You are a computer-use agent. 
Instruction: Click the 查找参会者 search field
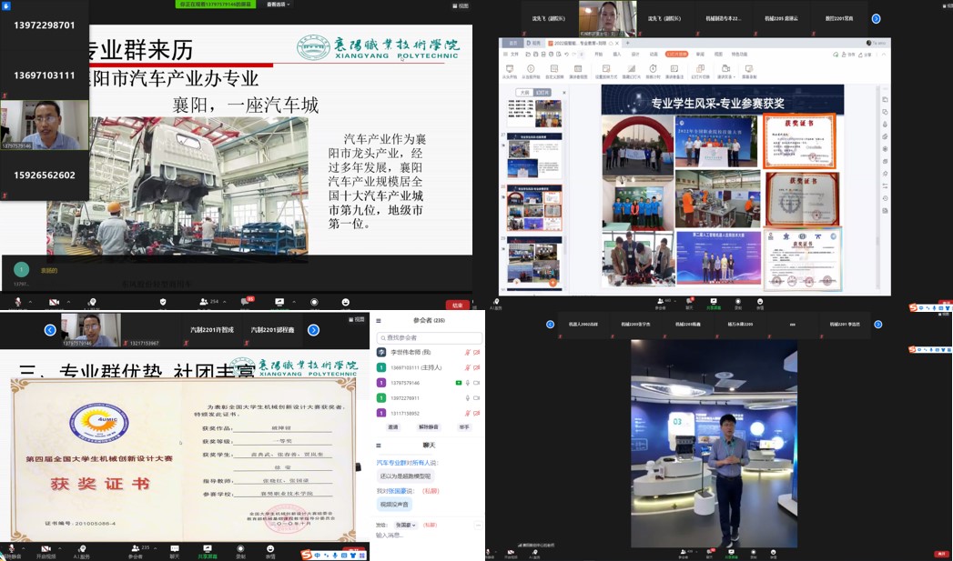coord(428,337)
